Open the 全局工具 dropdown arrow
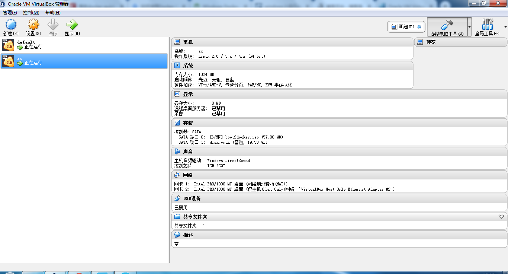508x274 pixels. [505, 27]
